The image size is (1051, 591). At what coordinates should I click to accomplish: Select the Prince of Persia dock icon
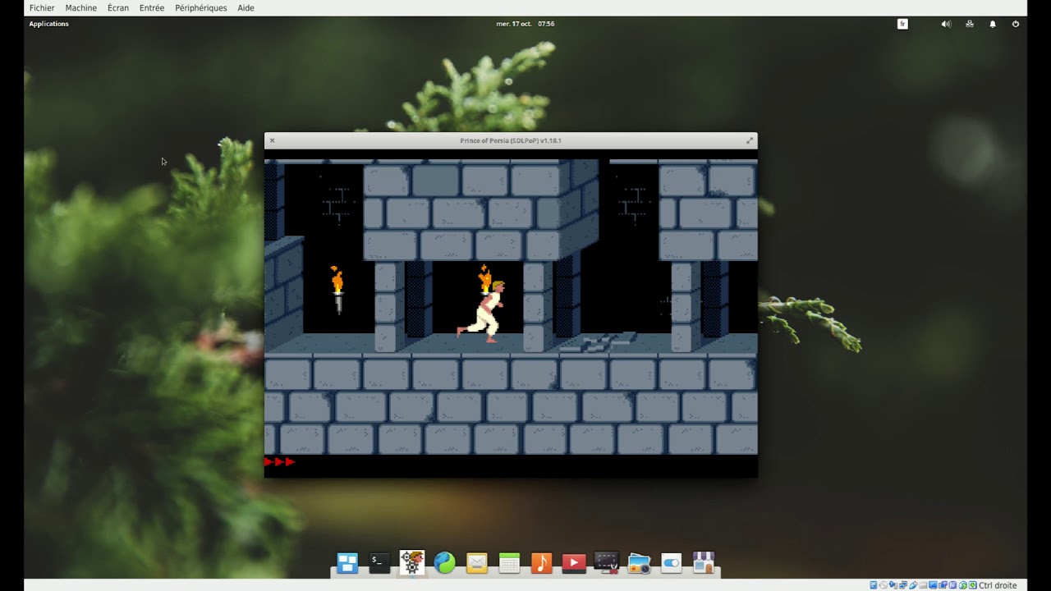(x=411, y=562)
